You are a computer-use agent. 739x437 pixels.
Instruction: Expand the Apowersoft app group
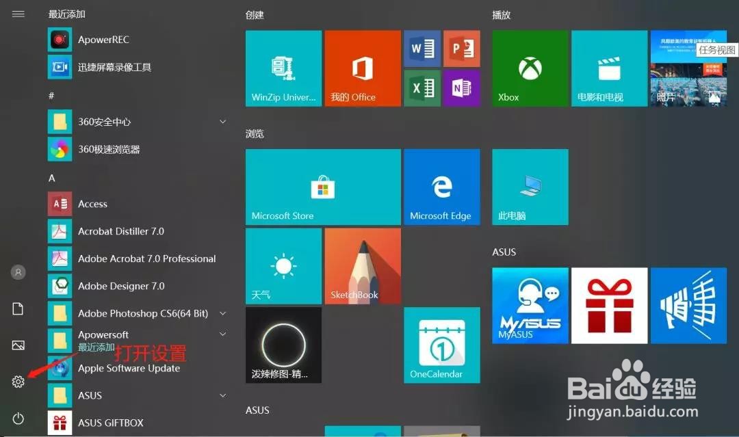(x=222, y=334)
